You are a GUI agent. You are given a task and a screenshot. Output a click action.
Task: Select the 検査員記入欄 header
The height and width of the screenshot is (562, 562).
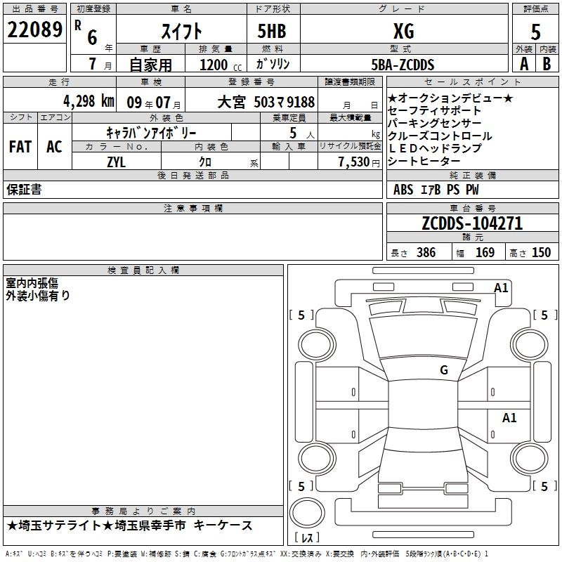click(143, 270)
